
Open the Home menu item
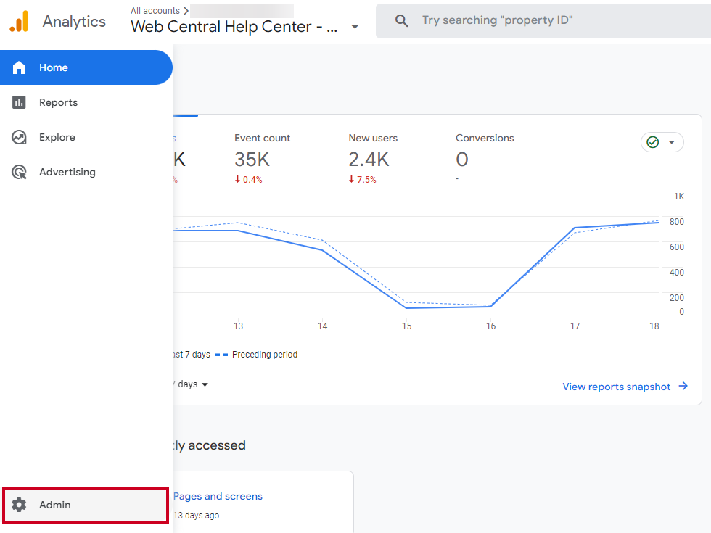tap(86, 67)
